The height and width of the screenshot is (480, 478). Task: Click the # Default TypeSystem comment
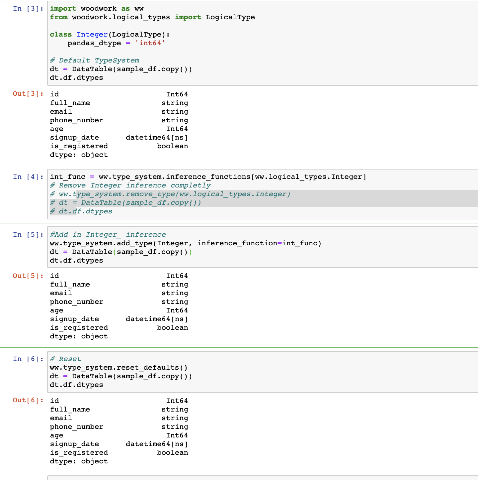tap(94, 60)
